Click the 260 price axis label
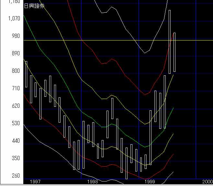The width and height of the screenshot is (213, 186). pyautogui.click(x=15, y=176)
